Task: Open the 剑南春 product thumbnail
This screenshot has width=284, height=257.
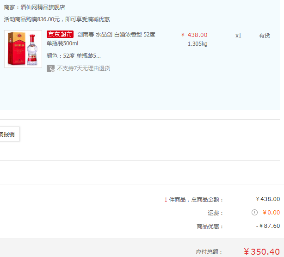Action: click(23, 49)
